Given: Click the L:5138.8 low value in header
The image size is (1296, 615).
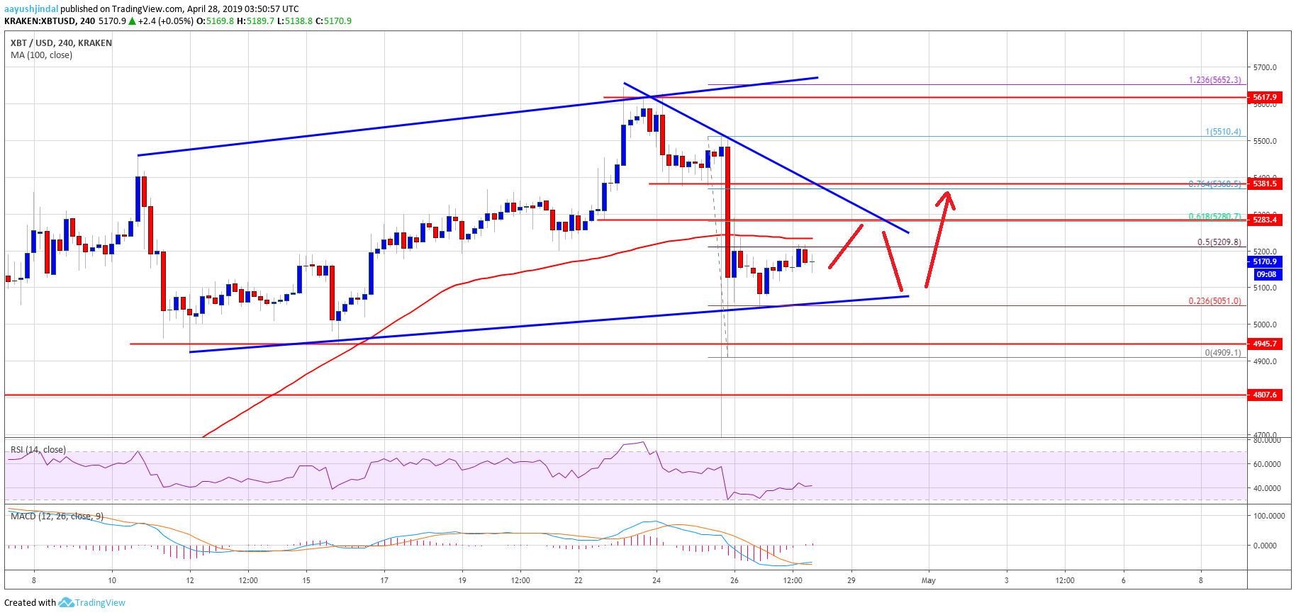Looking at the screenshot, I should tap(295, 21).
